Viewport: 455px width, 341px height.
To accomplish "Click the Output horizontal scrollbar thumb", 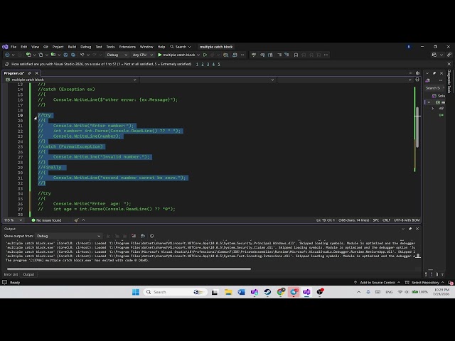I will [x=129, y=269].
